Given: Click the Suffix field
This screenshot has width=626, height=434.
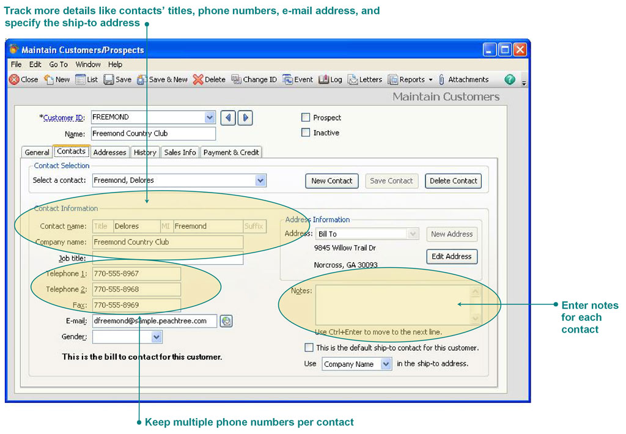Looking at the screenshot, I should (x=255, y=226).
